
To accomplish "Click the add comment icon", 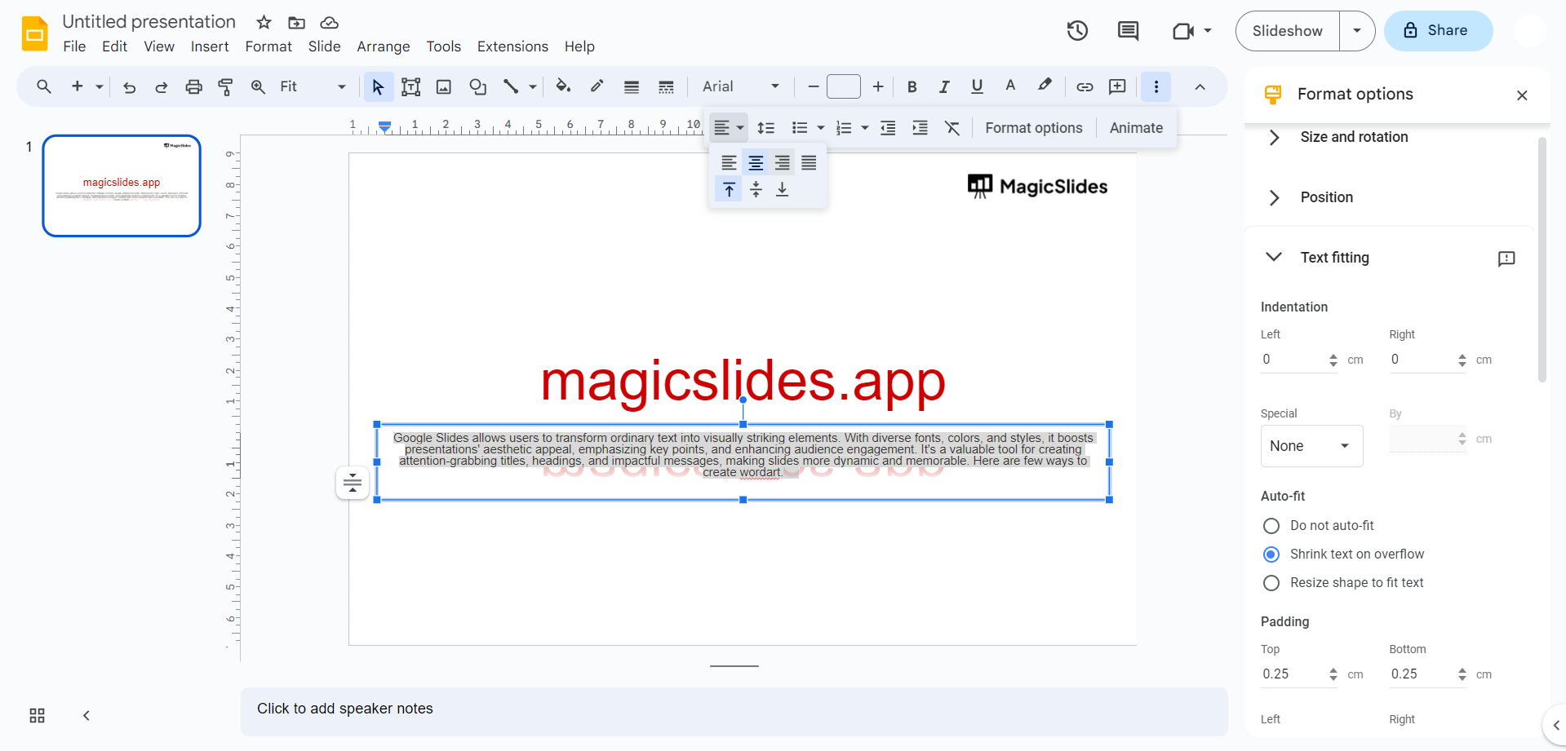I will pos(1117,86).
